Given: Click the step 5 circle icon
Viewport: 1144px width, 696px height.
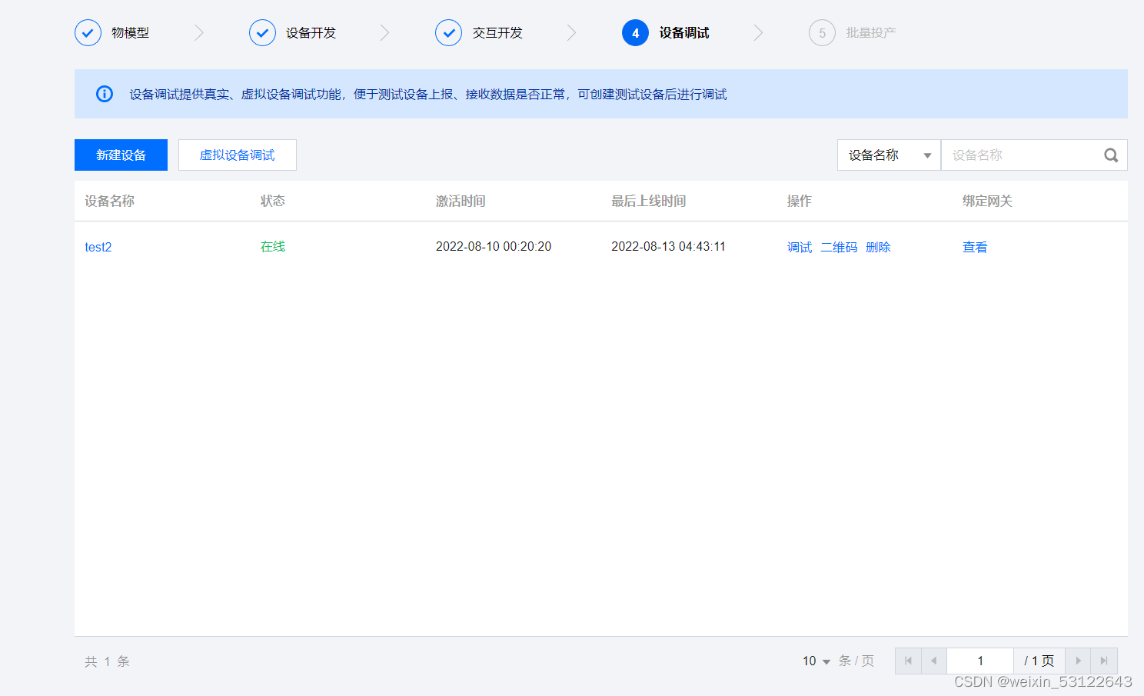Looking at the screenshot, I should [822, 33].
